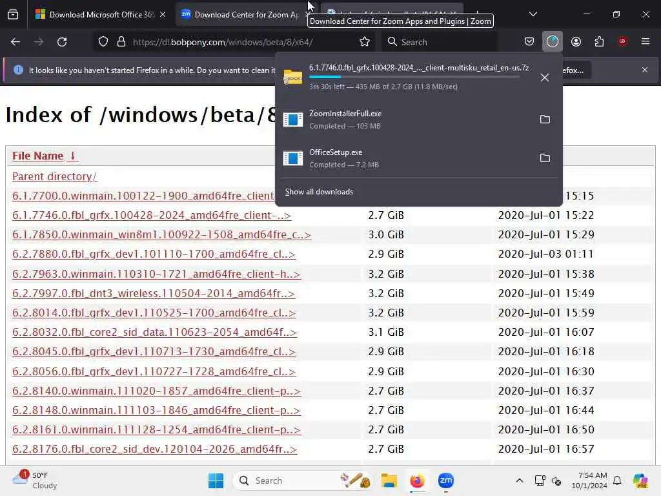Open Firefox View icon in tab bar
661x496 pixels.
pyautogui.click(x=13, y=15)
